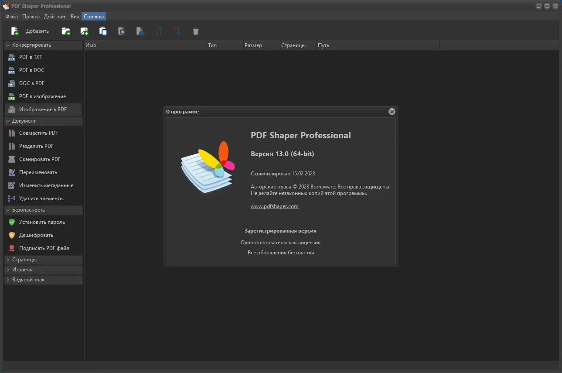
Task: Click the Добавить add-files toolbar icon
Action: 14,31
